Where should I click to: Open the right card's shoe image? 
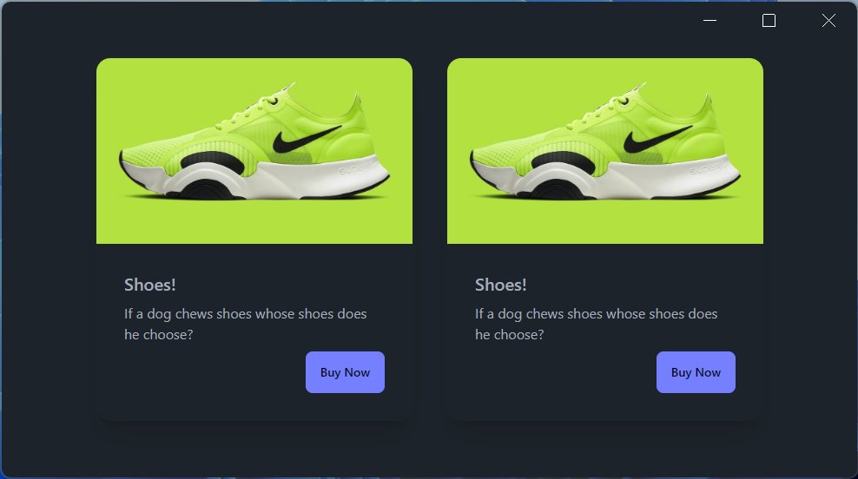pos(605,151)
